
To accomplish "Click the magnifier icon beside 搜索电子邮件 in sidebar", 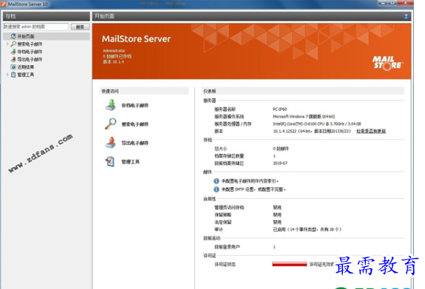I will (x=13, y=44).
